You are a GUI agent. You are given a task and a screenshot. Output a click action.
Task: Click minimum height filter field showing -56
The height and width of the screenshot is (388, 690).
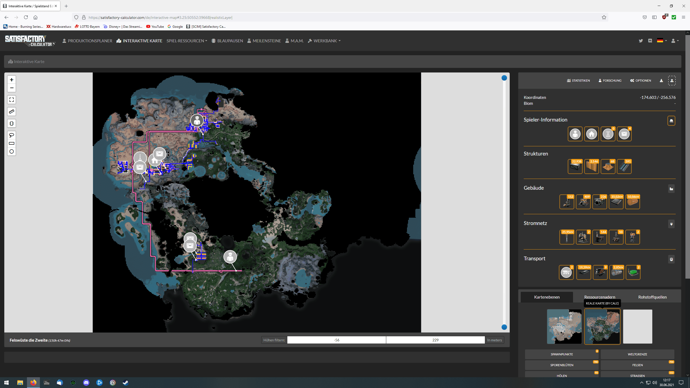(337, 340)
